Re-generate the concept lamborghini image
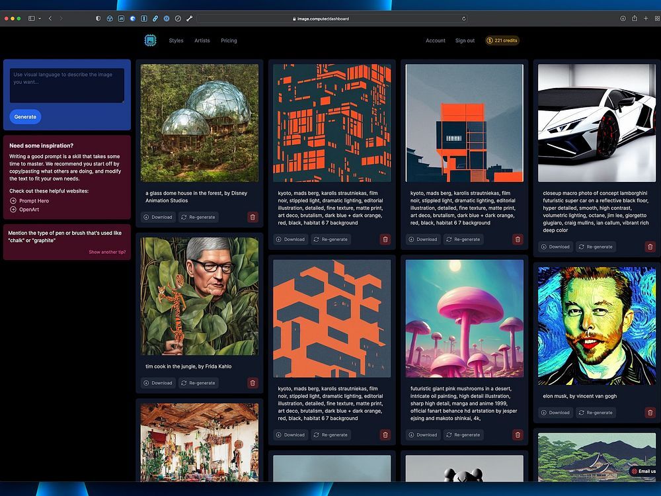The height and width of the screenshot is (496, 661). tap(596, 247)
